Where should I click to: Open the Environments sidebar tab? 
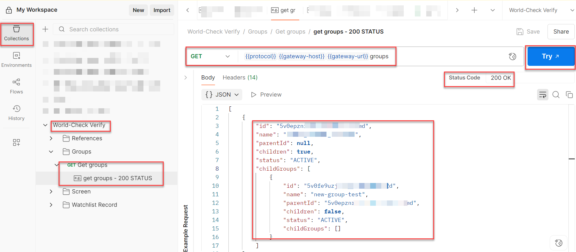[16, 60]
